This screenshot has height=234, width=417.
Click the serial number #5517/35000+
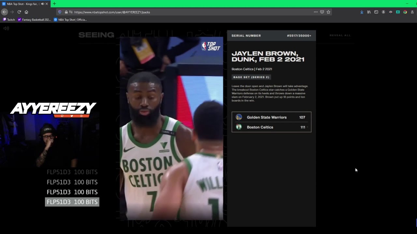pyautogui.click(x=299, y=36)
